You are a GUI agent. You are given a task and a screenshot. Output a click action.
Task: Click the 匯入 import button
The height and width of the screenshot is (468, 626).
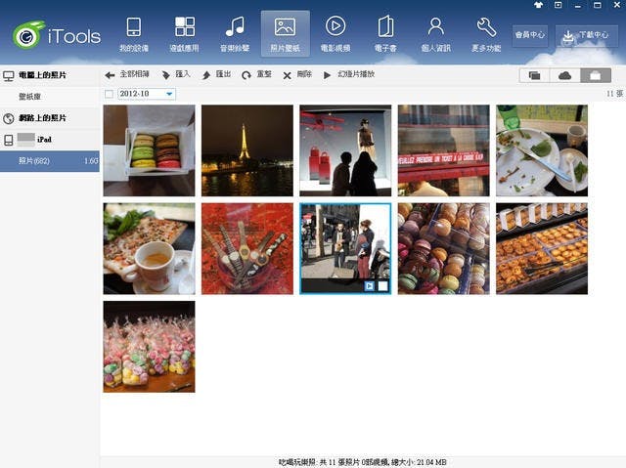176,75
